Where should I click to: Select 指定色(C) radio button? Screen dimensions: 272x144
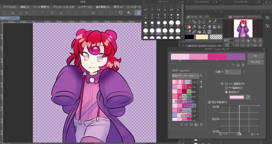point(226,92)
